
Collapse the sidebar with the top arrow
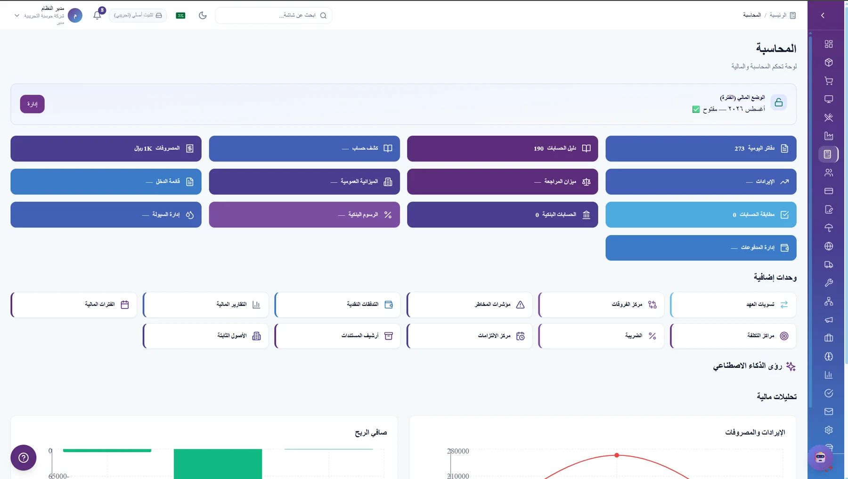823,15
